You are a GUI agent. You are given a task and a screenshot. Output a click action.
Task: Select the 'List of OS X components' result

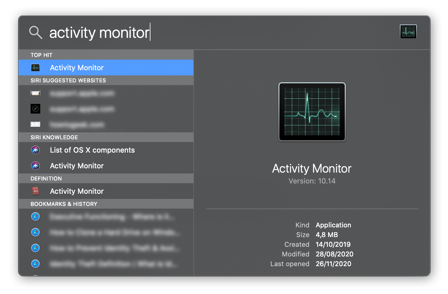coord(92,150)
